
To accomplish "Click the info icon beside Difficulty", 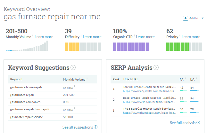I will coord(81,35).
